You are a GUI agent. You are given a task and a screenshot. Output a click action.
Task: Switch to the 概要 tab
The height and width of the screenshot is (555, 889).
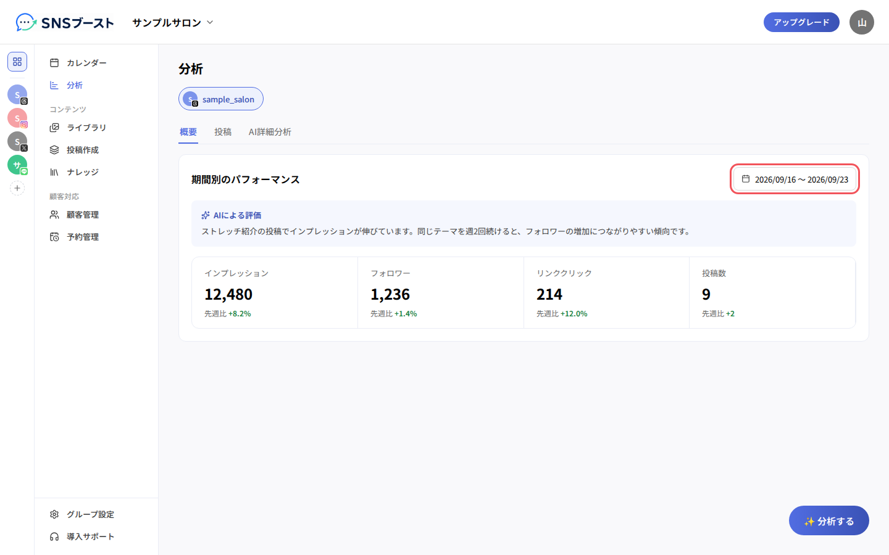188,132
